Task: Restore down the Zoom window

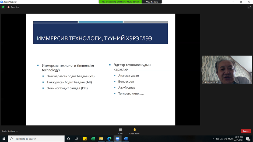Action: (x=241, y=2)
